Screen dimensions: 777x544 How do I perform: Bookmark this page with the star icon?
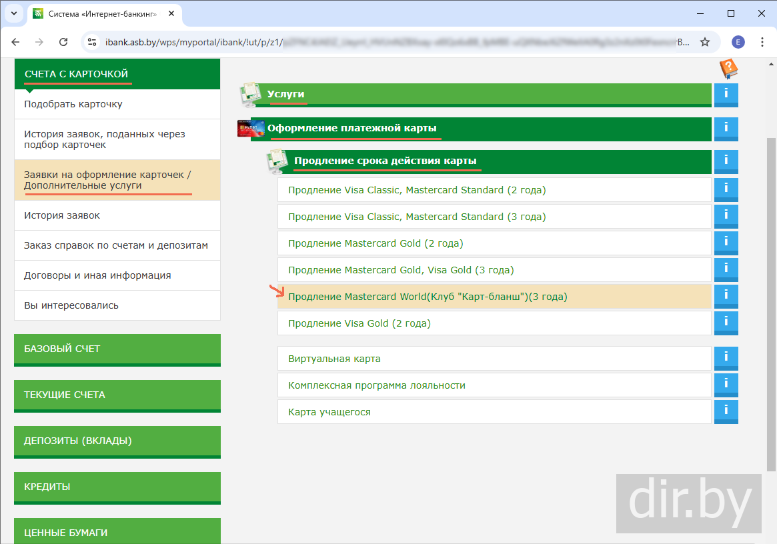pyautogui.click(x=704, y=42)
